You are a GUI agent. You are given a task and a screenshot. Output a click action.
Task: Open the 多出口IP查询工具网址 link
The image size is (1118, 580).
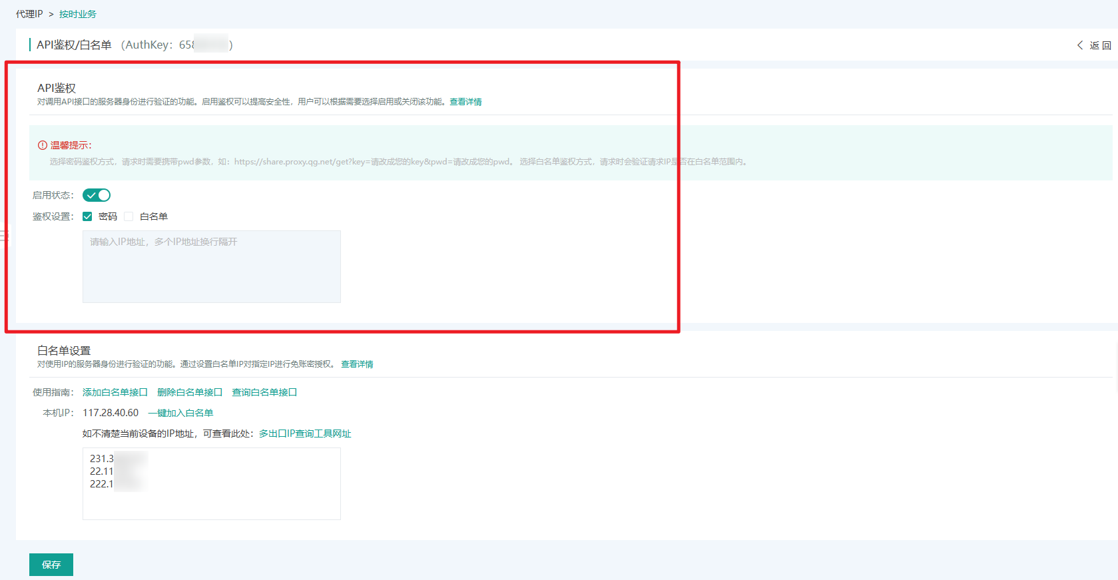click(x=305, y=434)
